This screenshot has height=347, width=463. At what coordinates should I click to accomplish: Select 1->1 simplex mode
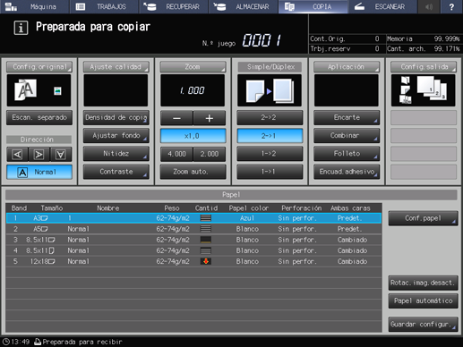(x=270, y=172)
